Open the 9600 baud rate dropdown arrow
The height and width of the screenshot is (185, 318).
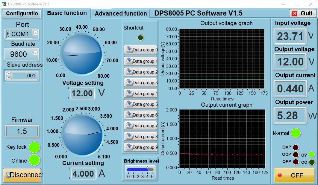(36, 53)
